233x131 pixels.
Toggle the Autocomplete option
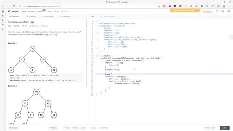[x=109, y=16]
